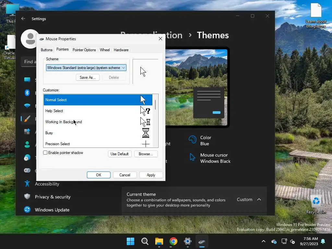Open taskbar Search
The height and width of the screenshot is (249, 332).
pyautogui.click(x=145, y=241)
